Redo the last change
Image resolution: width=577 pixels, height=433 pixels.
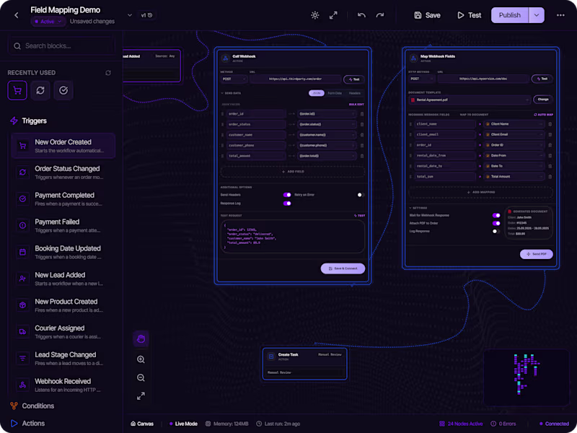point(380,15)
